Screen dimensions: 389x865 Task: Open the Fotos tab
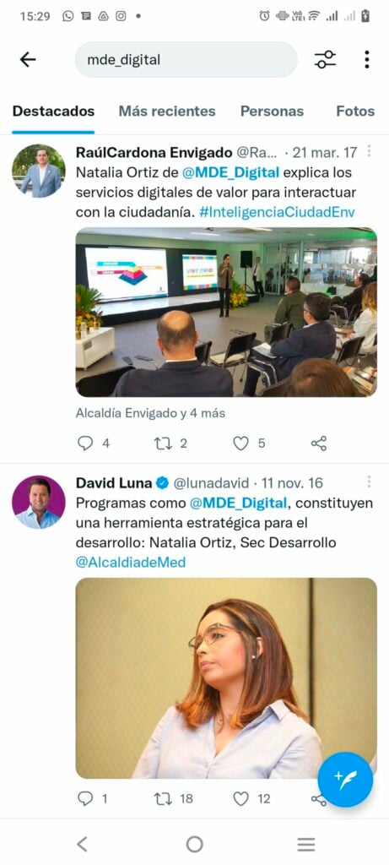355,111
